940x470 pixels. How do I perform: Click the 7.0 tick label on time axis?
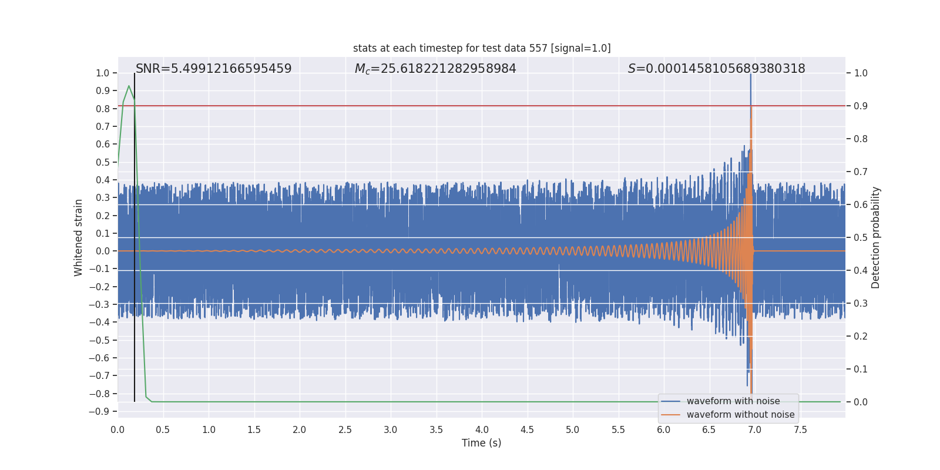click(754, 429)
